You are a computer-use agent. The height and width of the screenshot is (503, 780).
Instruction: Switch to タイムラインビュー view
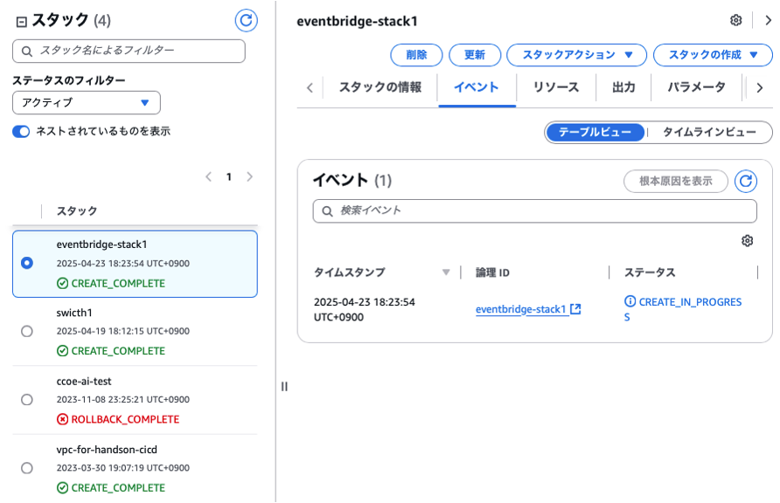[x=709, y=132]
